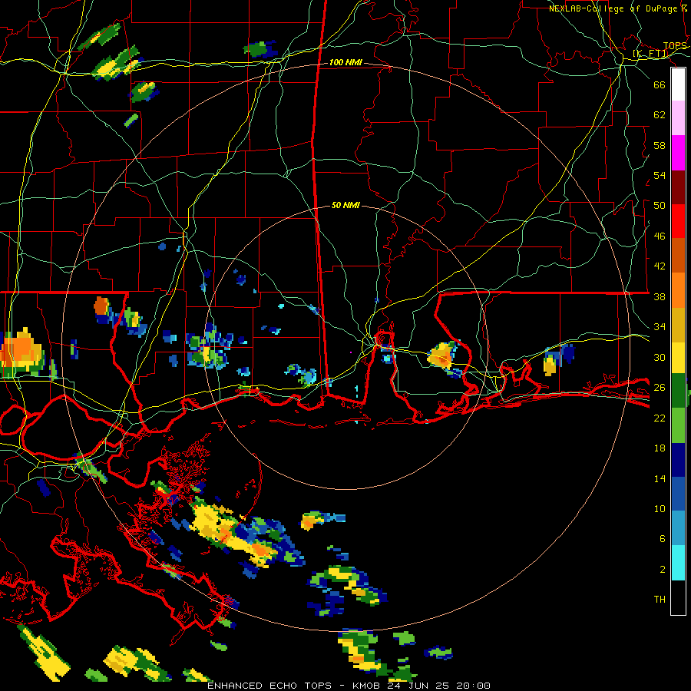This screenshot has height=691, width=691.
Task: Click the navy blue legend swatch near 18
Action: point(678,460)
